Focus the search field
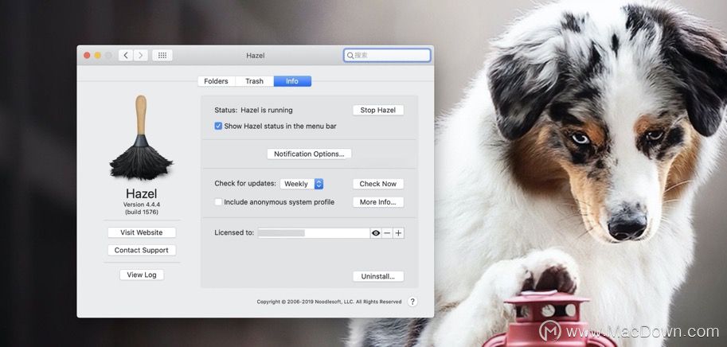Viewport: 727px width, 347px height. click(x=387, y=56)
